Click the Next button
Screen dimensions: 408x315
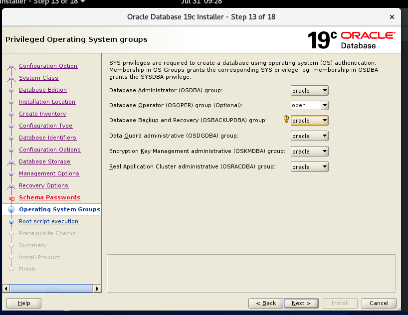pos(301,304)
